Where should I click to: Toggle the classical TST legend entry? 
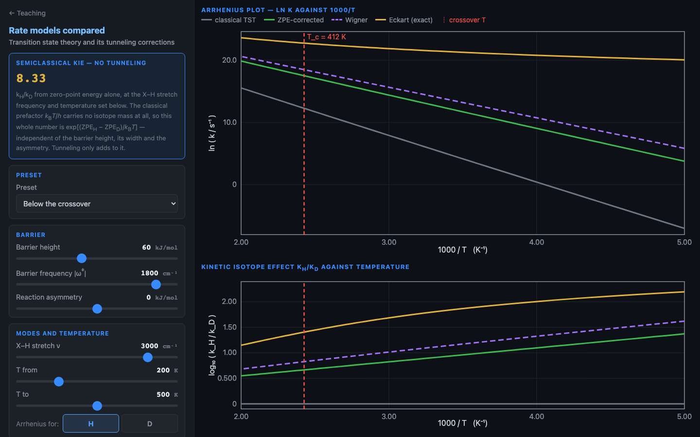pos(228,20)
